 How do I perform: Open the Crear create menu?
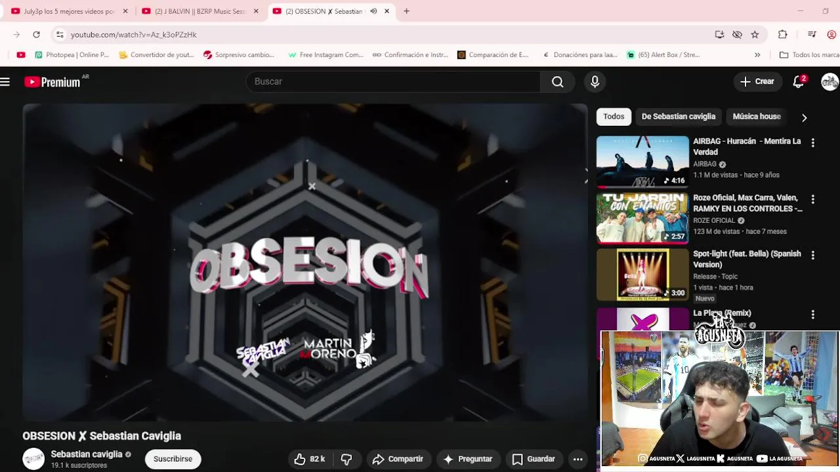pos(757,81)
